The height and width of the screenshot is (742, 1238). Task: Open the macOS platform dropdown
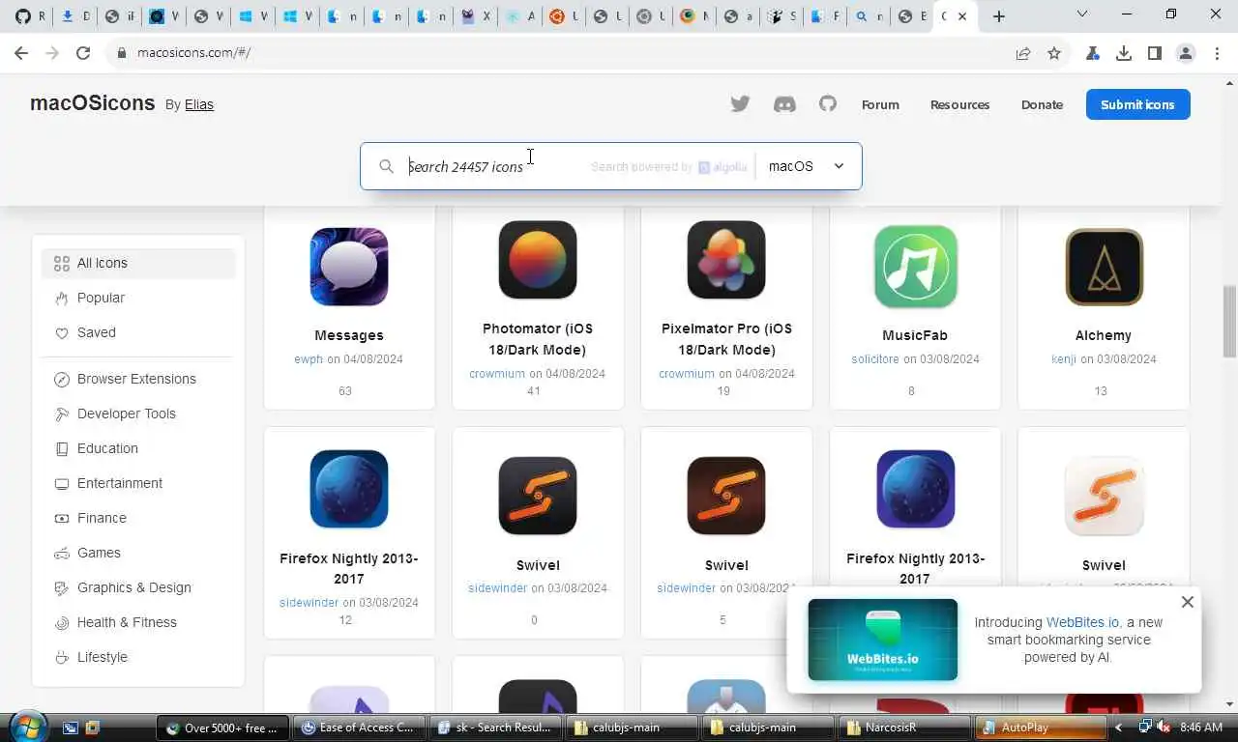tap(808, 166)
